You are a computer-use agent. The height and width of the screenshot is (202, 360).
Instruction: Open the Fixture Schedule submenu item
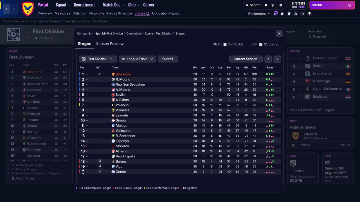[119, 13]
